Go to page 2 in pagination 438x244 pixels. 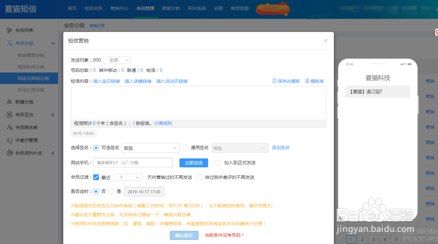(x=362, y=239)
